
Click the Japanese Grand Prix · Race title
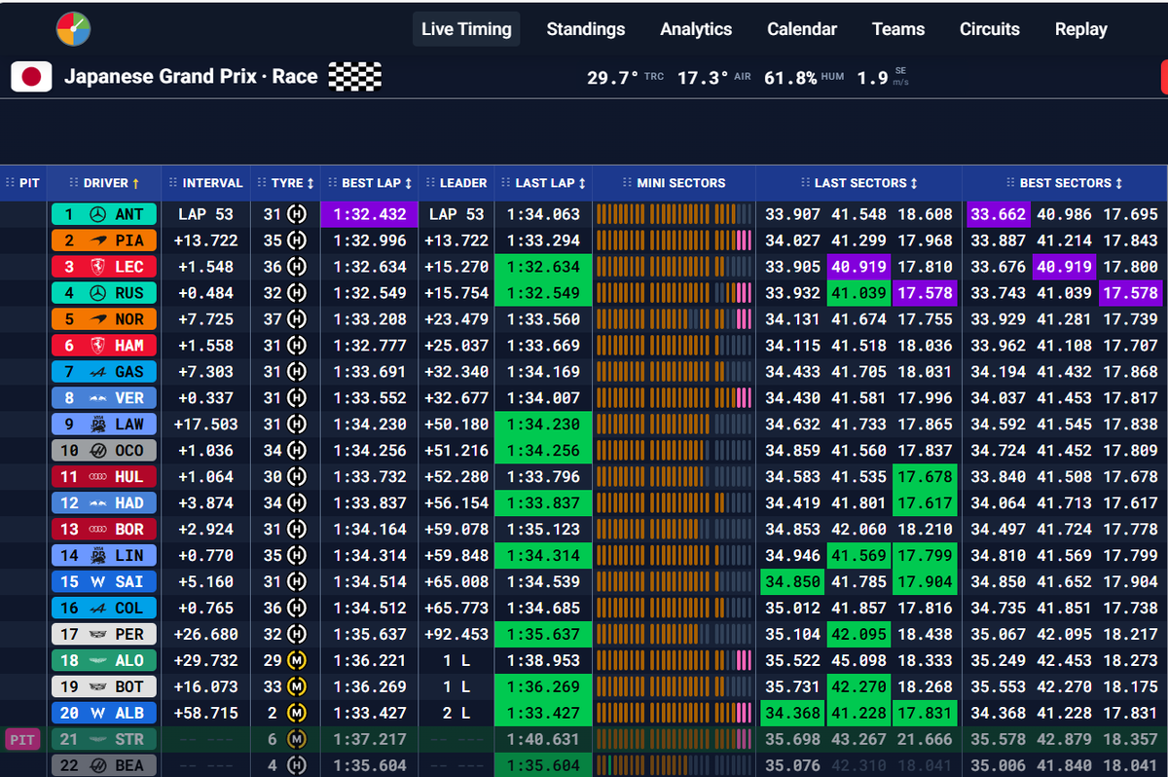[x=191, y=77]
